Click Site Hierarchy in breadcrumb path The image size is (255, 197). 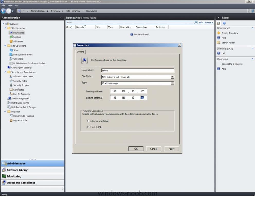coord(73,11)
